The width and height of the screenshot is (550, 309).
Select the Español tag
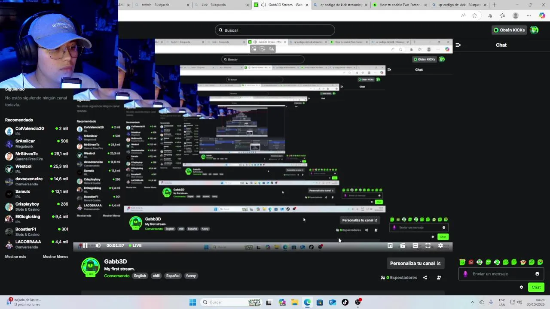173,276
